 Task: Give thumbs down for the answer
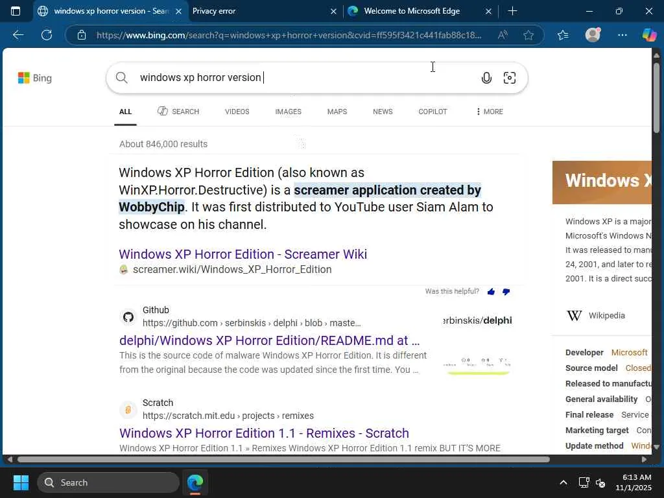click(x=506, y=291)
